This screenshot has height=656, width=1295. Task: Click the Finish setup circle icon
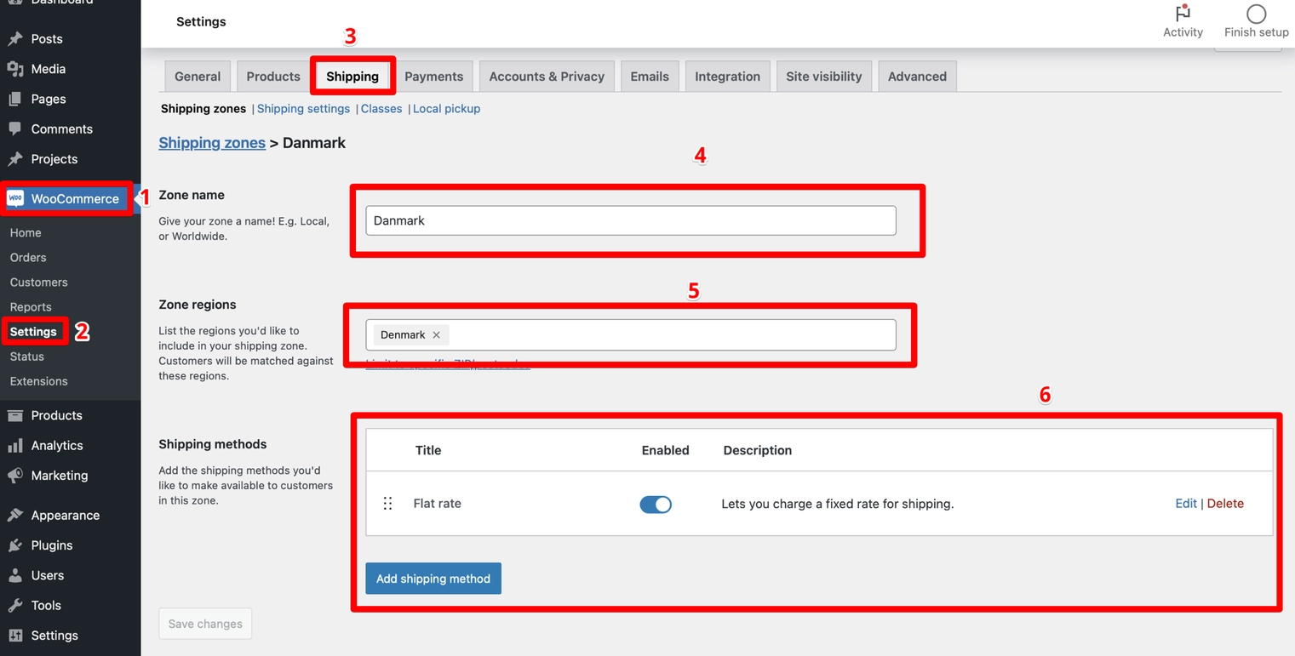[1256, 14]
